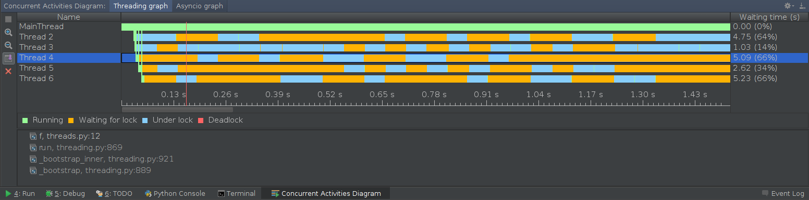809x200 pixels.
Task: Open the Debug tool window
Action: point(65,194)
